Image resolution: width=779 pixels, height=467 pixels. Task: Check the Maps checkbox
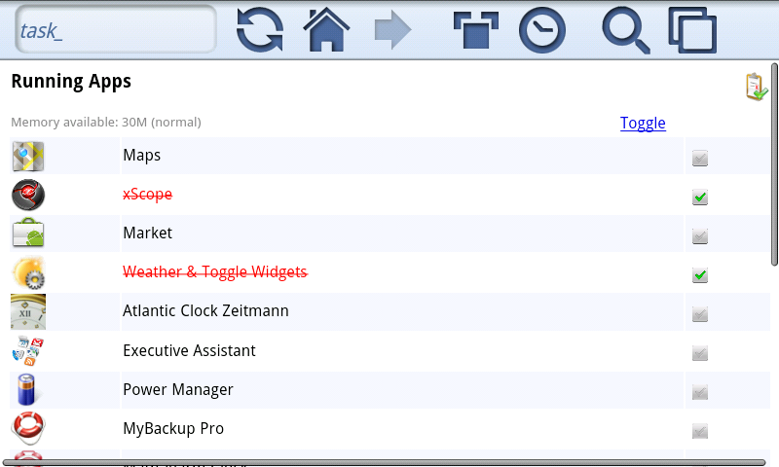(x=700, y=159)
